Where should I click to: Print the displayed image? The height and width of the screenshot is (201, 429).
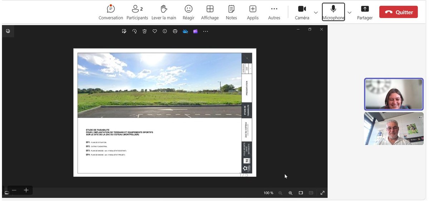coord(175,31)
